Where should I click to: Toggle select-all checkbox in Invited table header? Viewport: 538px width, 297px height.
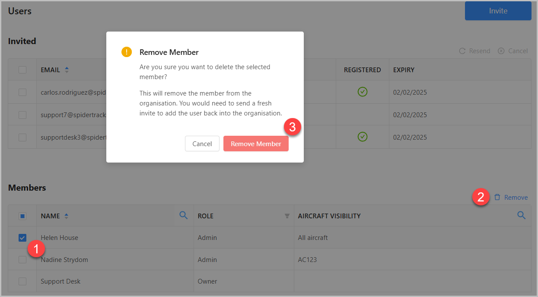point(22,70)
